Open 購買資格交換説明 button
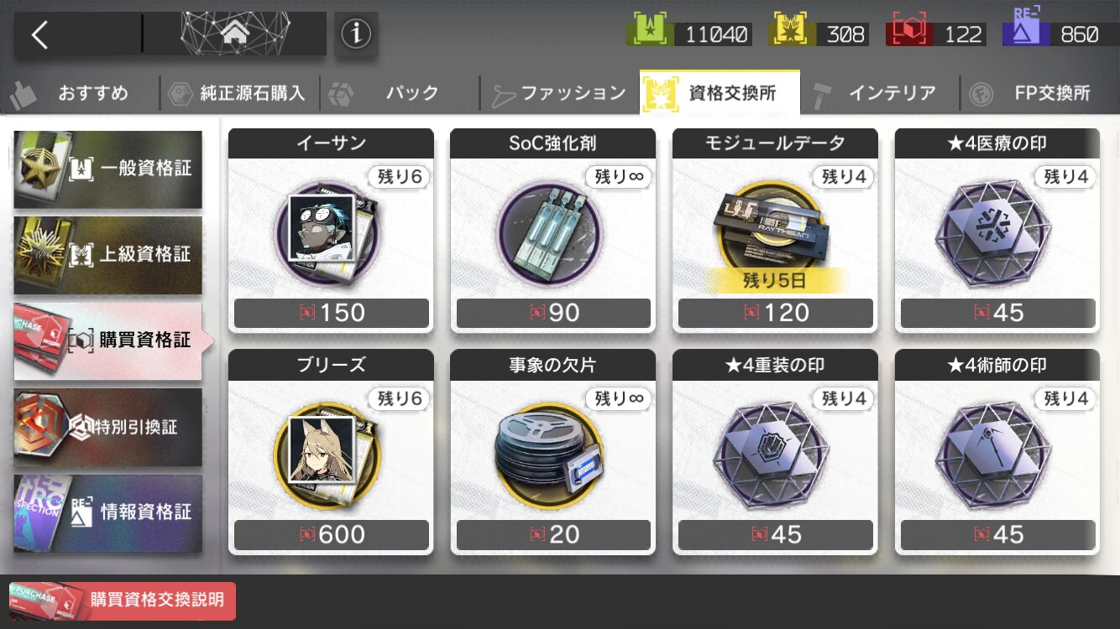Image resolution: width=1120 pixels, height=629 pixels. coord(123,600)
